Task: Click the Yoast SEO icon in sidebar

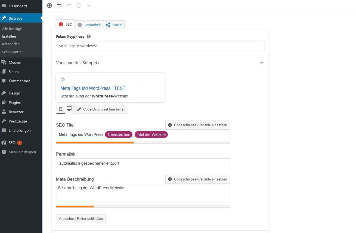Action: pos(4,143)
